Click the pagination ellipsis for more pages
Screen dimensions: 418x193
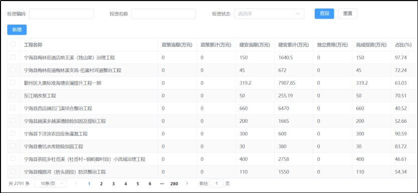(162, 183)
